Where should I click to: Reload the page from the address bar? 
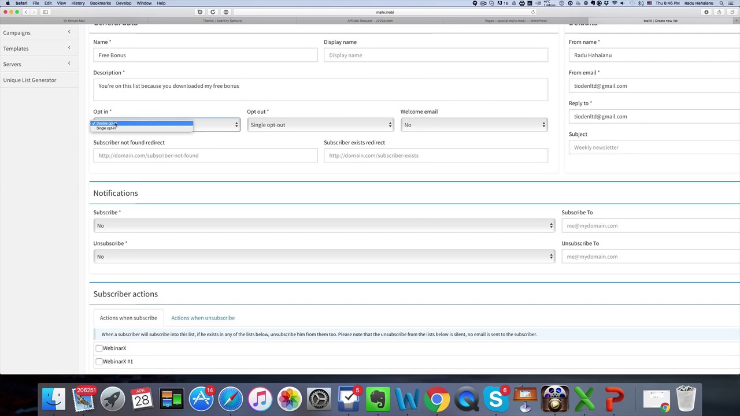tap(533, 12)
